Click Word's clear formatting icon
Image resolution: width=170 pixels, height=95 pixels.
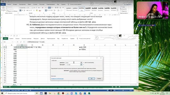coord(42,8)
